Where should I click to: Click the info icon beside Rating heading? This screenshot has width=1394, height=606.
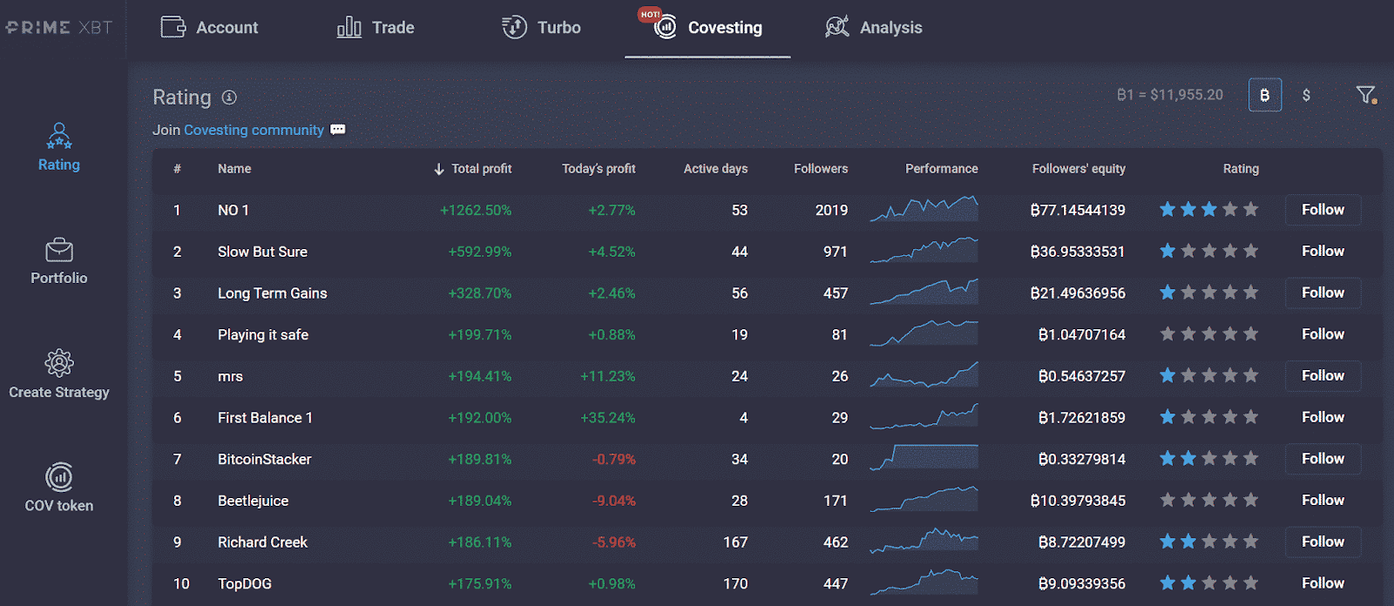[x=229, y=98]
